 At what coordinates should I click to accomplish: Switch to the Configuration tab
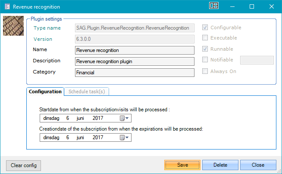tap(45, 92)
